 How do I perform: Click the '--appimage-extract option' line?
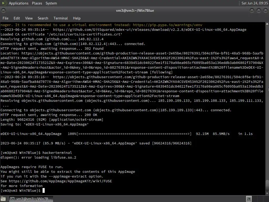pos(52,176)
